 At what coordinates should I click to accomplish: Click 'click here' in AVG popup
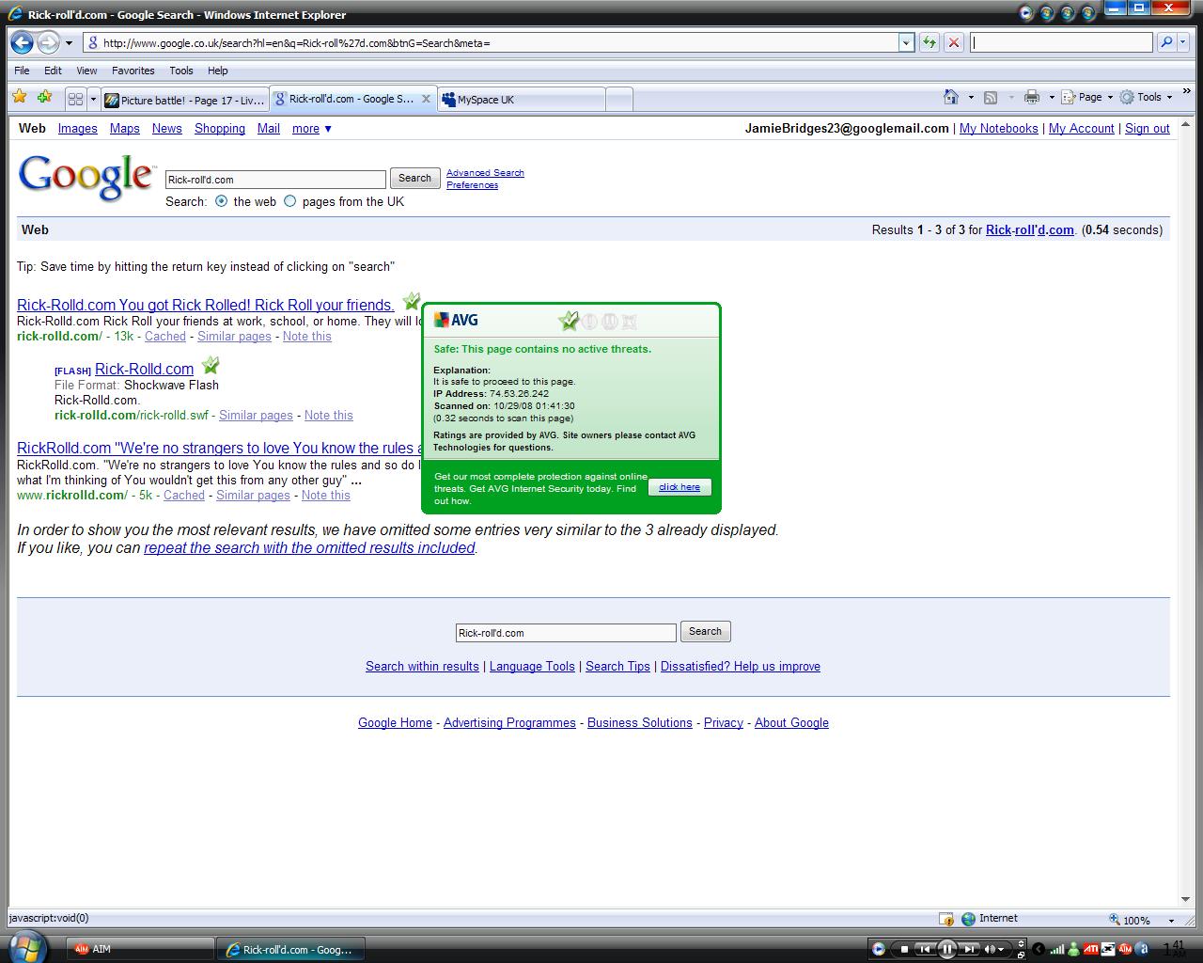(x=680, y=487)
